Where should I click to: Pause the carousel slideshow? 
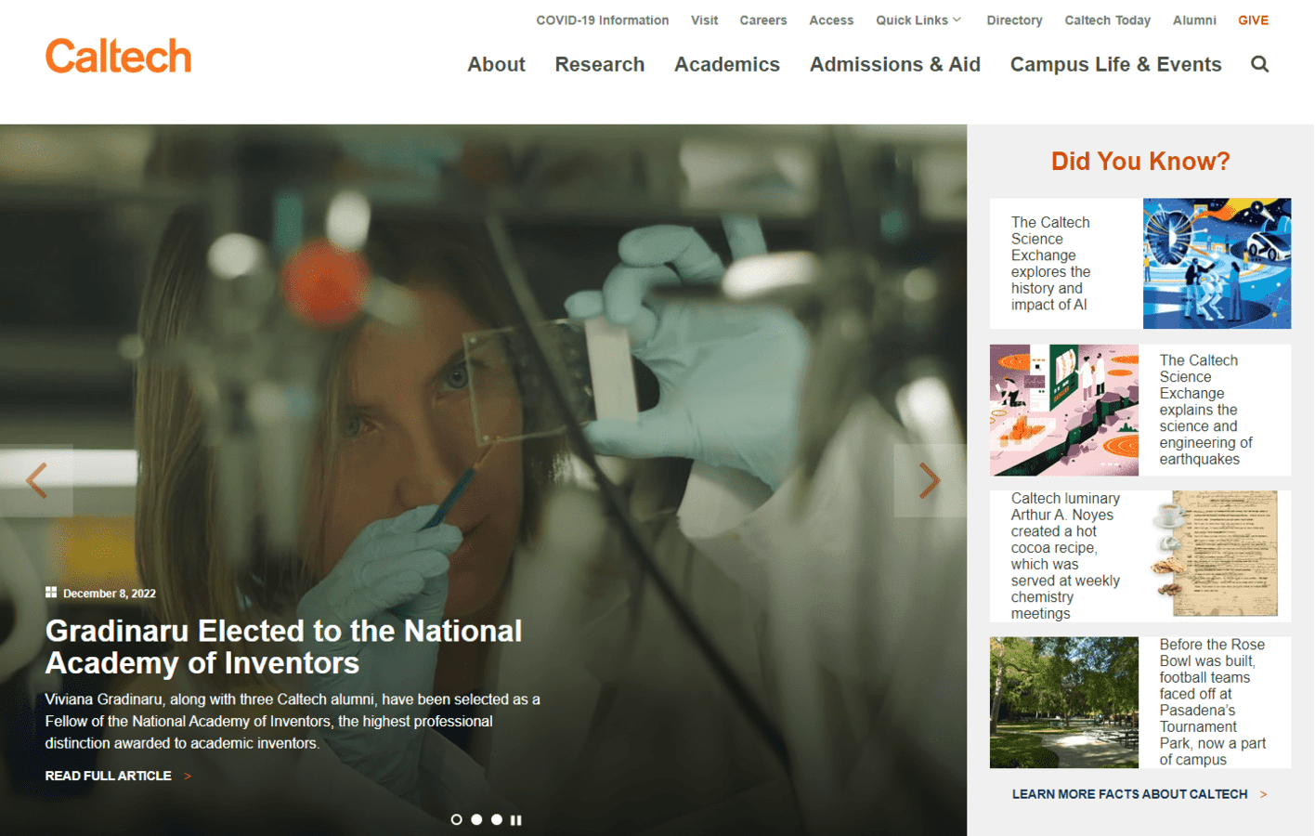coord(516,819)
